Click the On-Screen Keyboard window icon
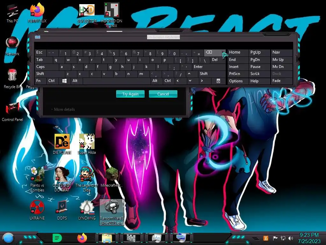The width and height of the screenshot is (326, 245). [38, 37]
